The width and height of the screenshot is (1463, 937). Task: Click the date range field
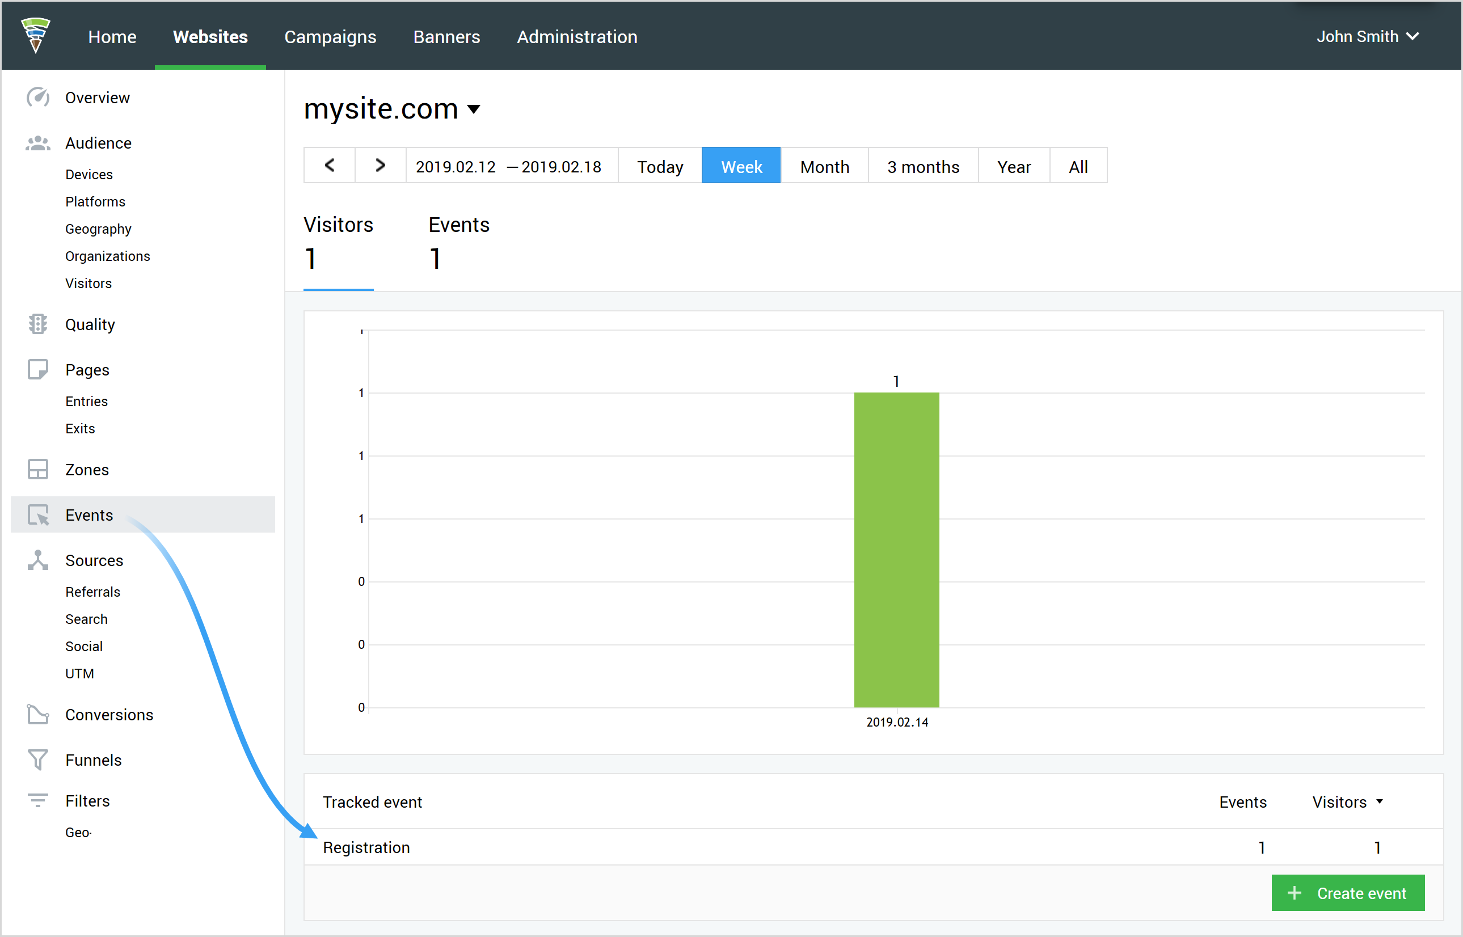click(509, 166)
